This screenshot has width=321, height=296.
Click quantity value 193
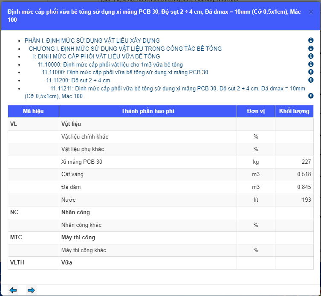pyautogui.click(x=307, y=200)
